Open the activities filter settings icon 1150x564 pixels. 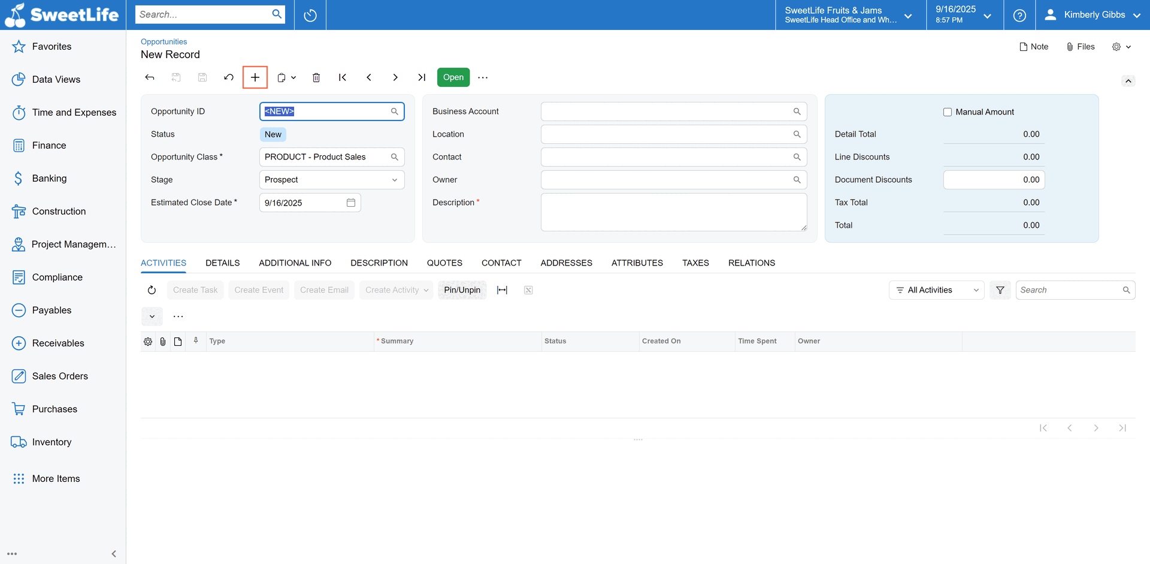tap(1000, 289)
